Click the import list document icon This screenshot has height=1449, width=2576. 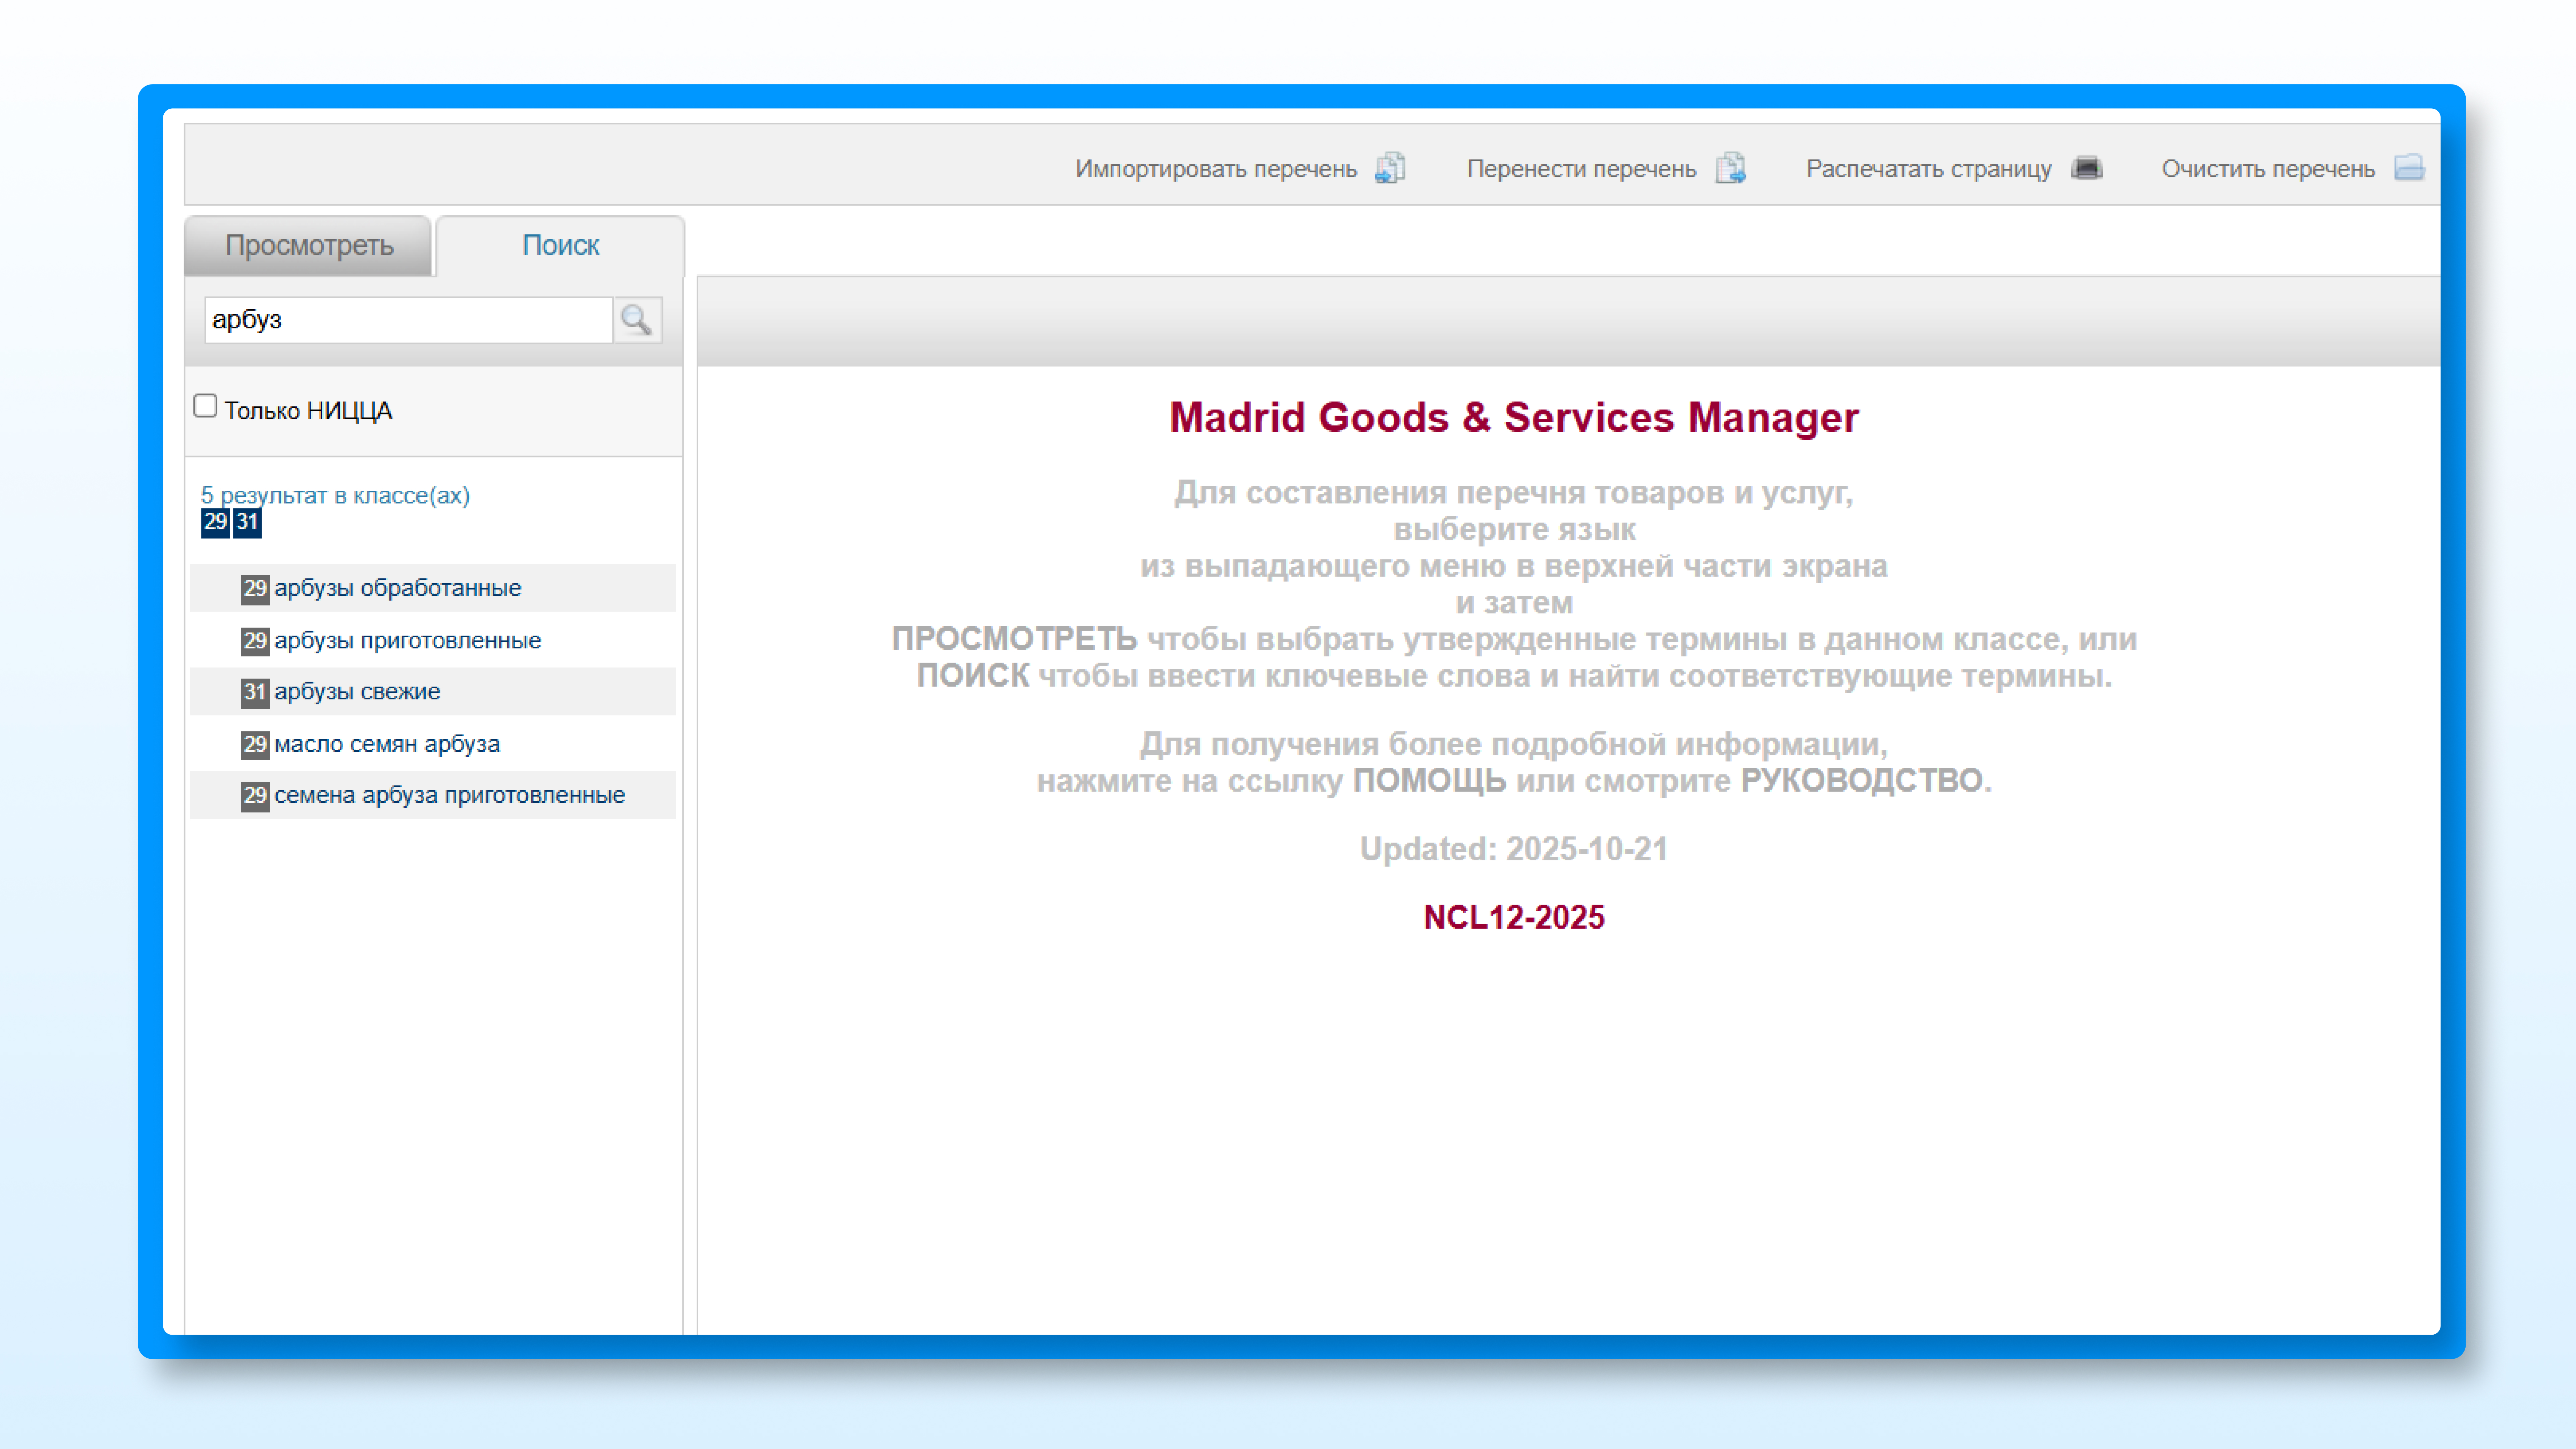(x=1390, y=168)
